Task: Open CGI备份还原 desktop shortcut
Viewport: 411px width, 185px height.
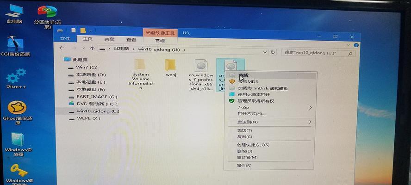Action: tap(15, 47)
